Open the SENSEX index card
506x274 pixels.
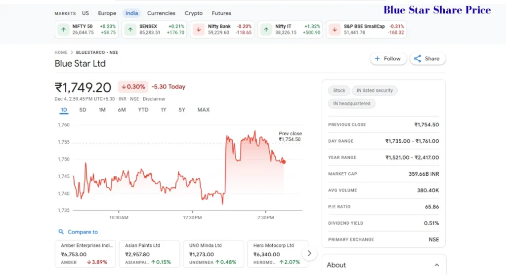[x=154, y=30]
